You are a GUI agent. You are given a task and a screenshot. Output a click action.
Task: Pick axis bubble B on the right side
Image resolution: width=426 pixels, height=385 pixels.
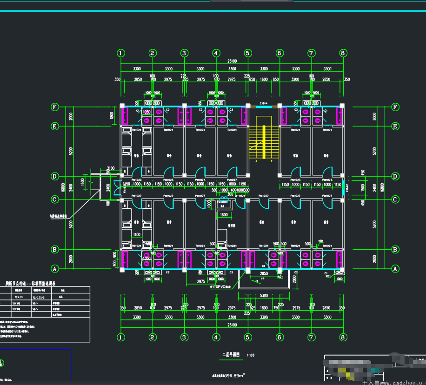pyautogui.click(x=395, y=249)
